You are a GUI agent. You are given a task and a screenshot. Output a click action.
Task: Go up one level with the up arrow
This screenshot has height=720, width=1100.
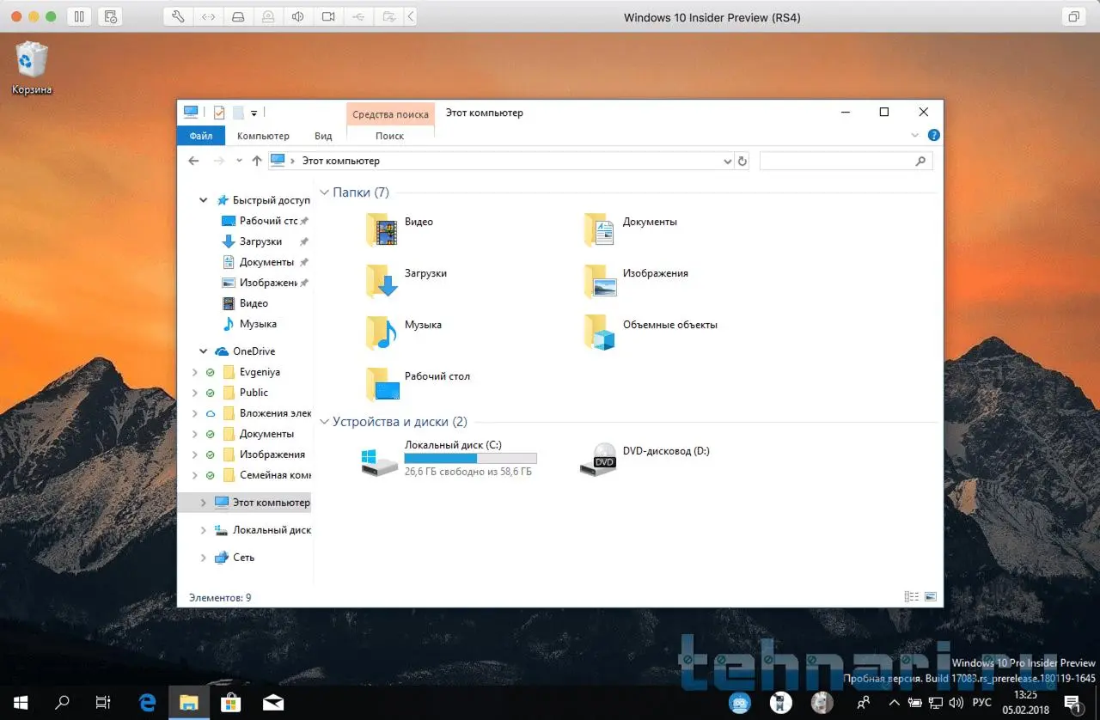point(257,161)
